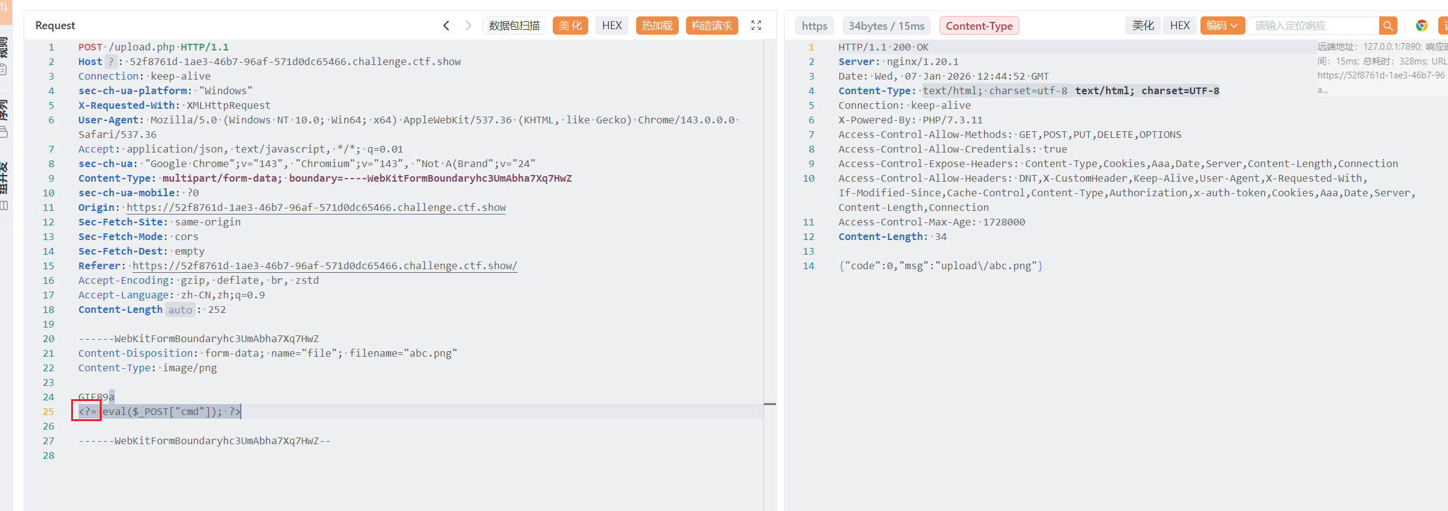Toggle HEX view in the Request panel

coord(612,26)
